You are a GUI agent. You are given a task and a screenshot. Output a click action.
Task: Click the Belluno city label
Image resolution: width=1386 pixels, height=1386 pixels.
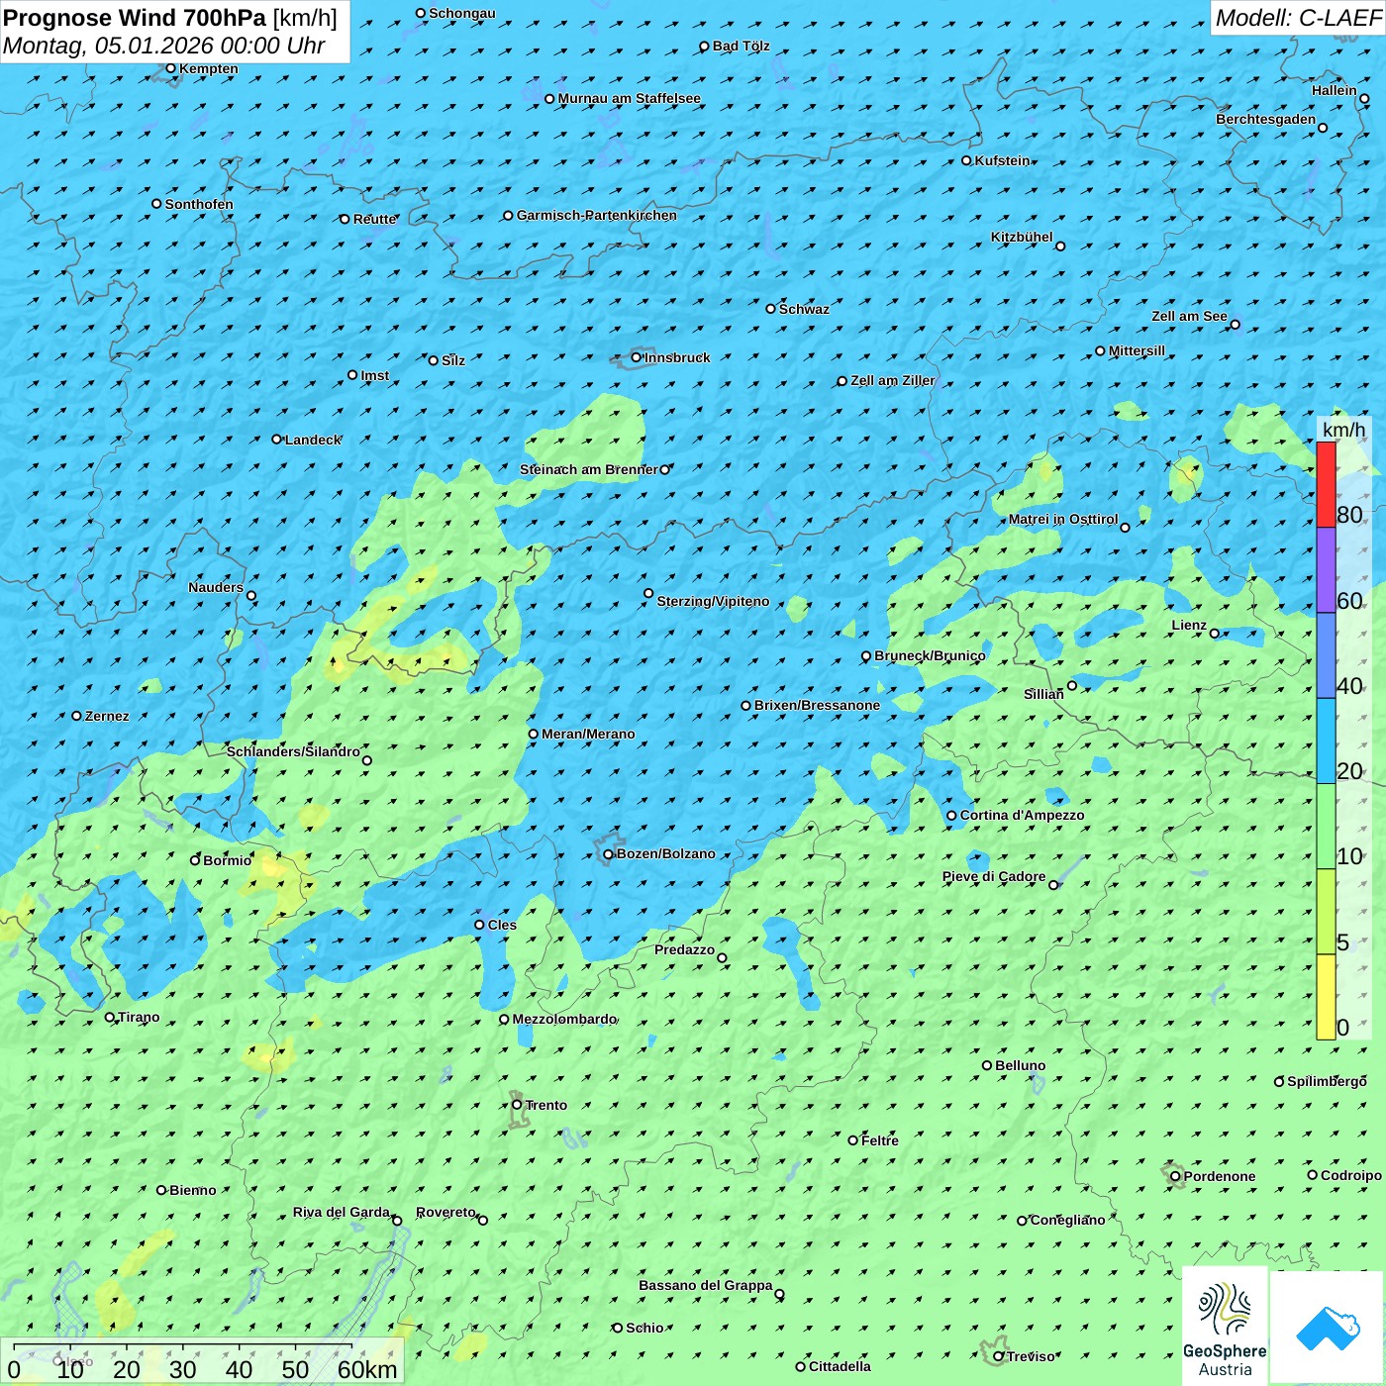pos(1020,1065)
